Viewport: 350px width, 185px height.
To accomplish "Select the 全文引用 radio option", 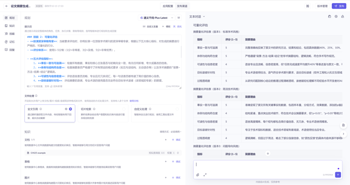I will tap(71, 109).
